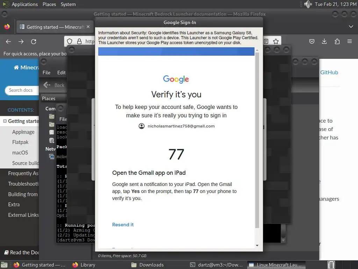Image resolution: width=358 pixels, height=269 pixels.
Task: Open the terminal File menu
Action: click(63, 119)
